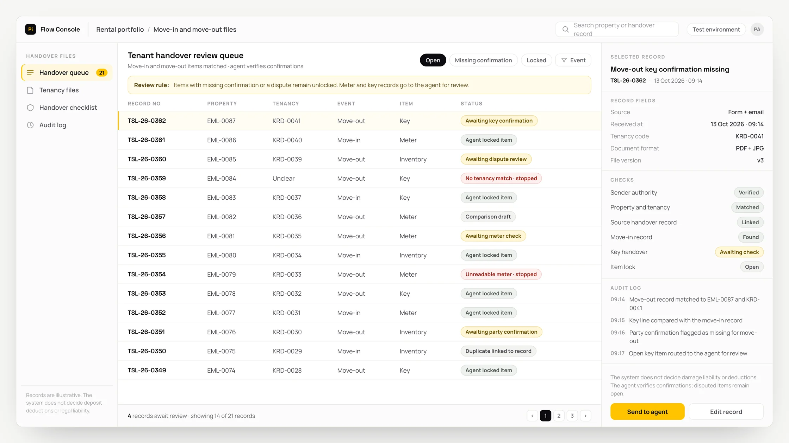Click Edit record button
The height and width of the screenshot is (443, 789).
[726, 412]
